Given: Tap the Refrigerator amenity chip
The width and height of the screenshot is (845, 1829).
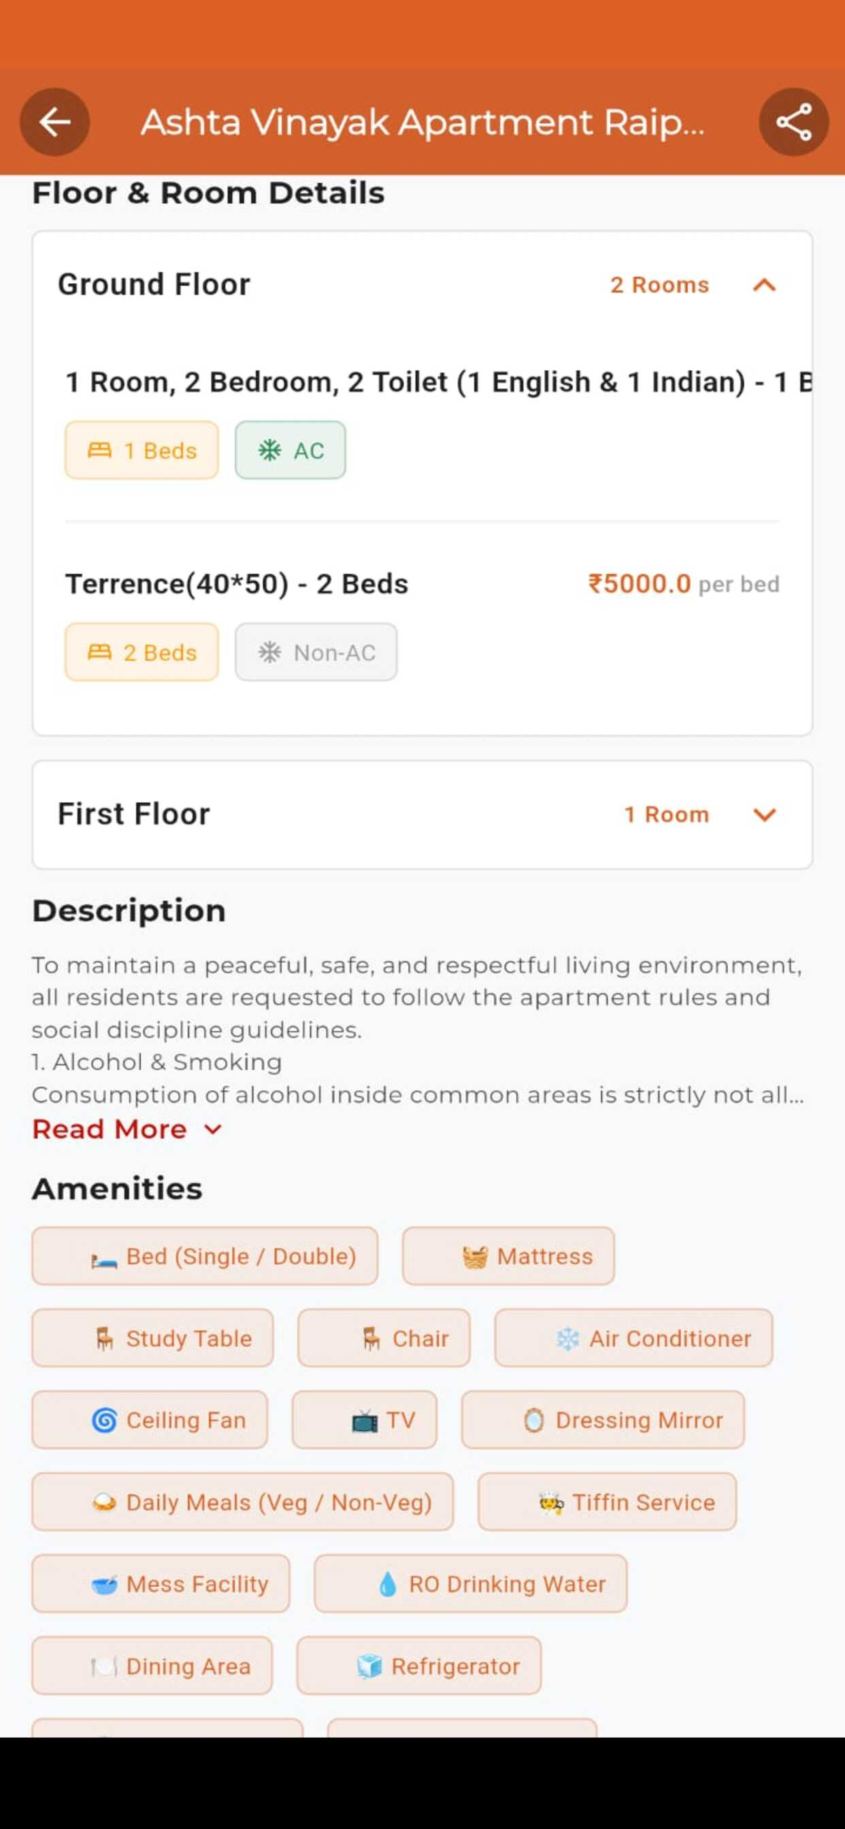Looking at the screenshot, I should coord(419,1666).
